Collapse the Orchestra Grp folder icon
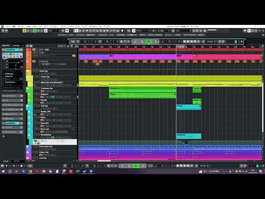 tap(28, 88)
